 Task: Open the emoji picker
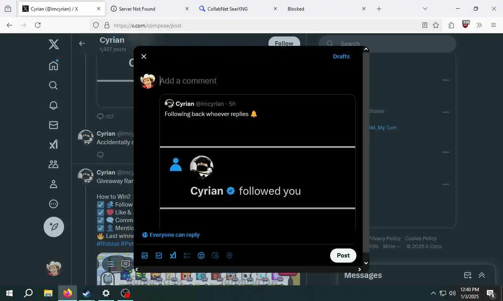coord(201,256)
